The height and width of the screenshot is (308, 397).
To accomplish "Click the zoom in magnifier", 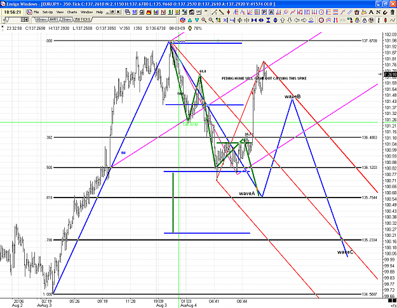I will click(204, 20).
